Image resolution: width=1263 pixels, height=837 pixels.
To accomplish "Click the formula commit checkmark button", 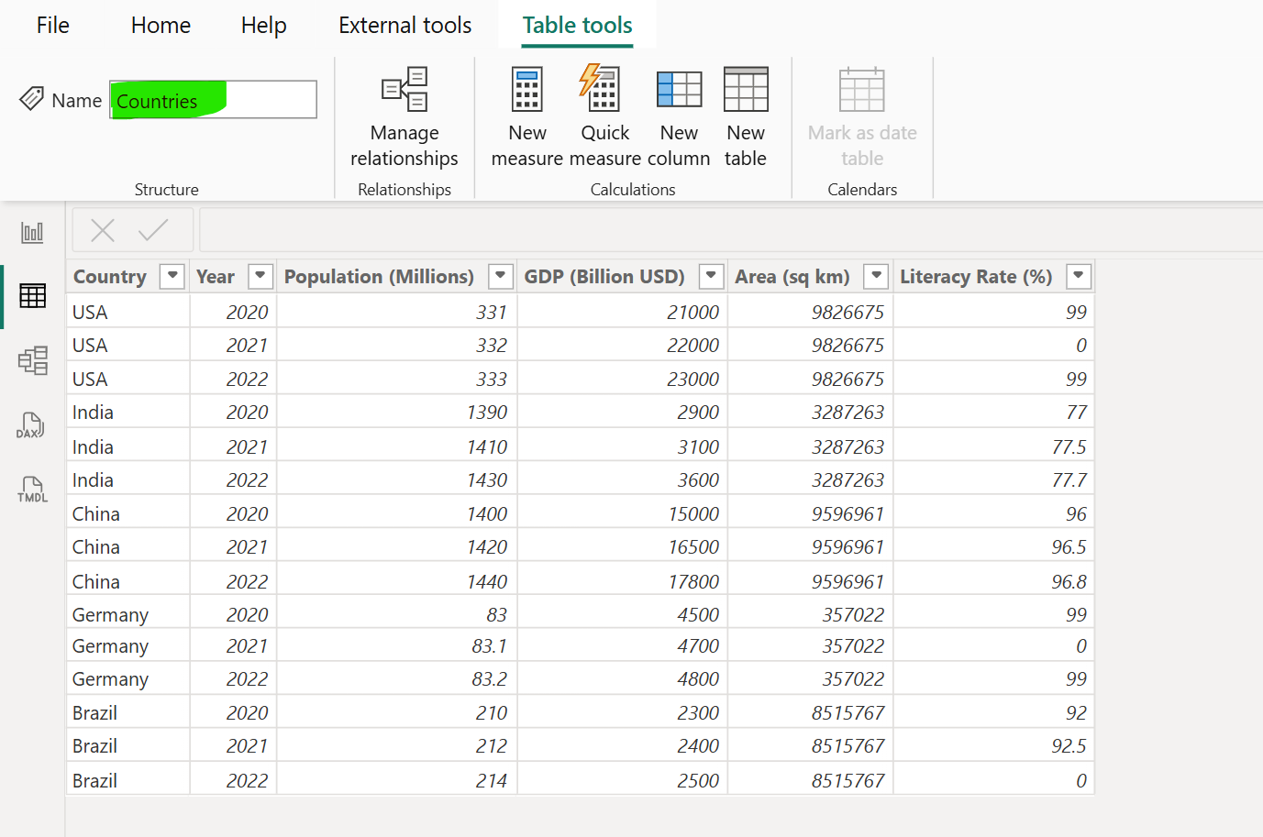I will click(x=154, y=229).
